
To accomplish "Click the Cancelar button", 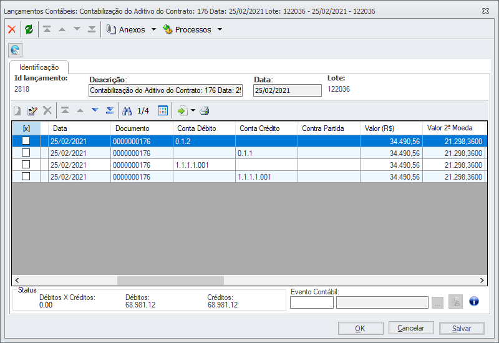I will pos(411,328).
